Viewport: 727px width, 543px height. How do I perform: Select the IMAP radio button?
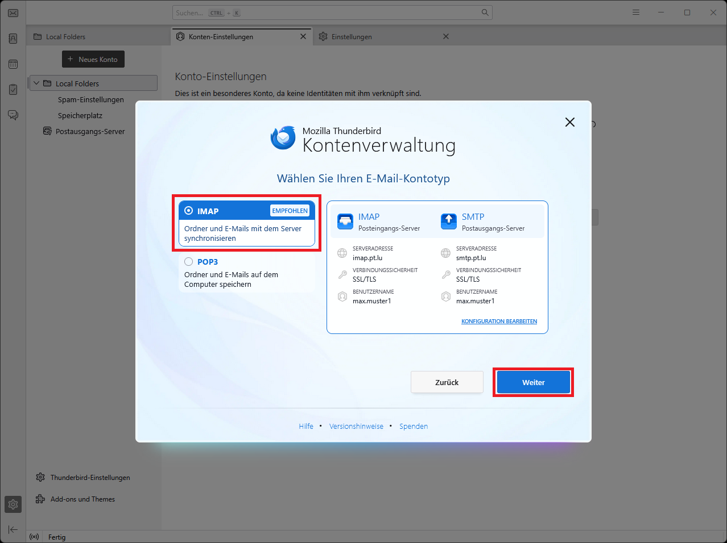coord(189,211)
